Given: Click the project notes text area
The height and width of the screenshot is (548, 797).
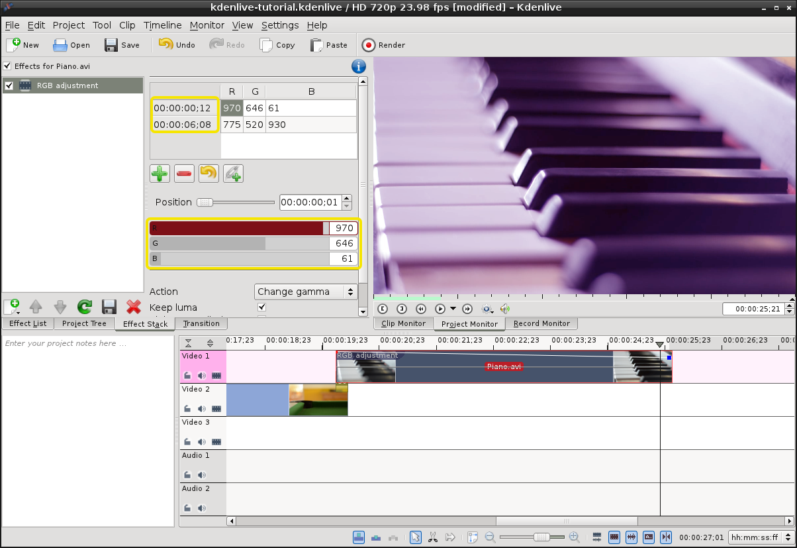Looking at the screenshot, I should (89, 431).
